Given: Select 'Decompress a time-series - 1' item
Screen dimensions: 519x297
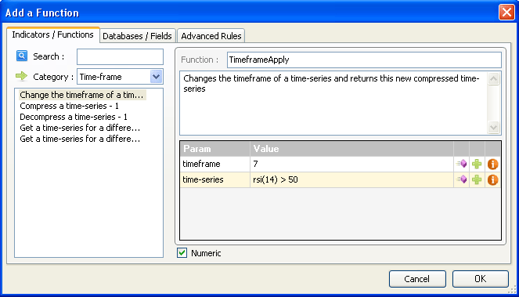Looking at the screenshot, I should click(74, 117).
